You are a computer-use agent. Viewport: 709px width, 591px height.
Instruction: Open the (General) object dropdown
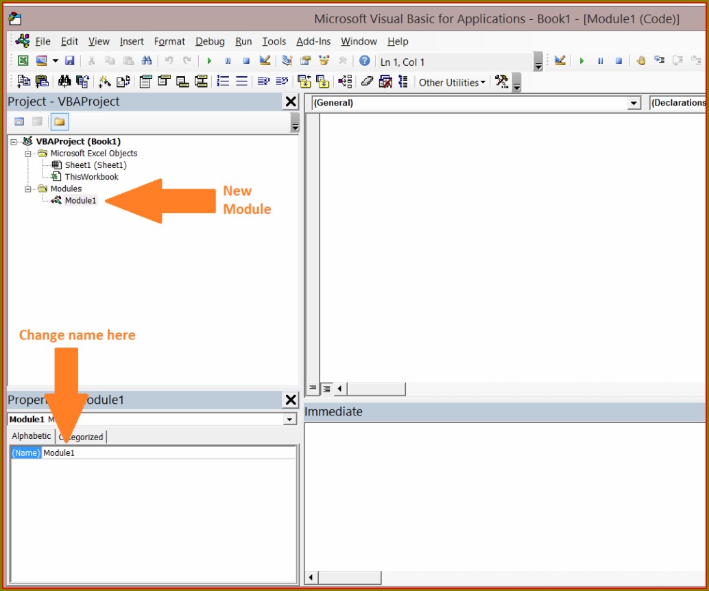(634, 103)
